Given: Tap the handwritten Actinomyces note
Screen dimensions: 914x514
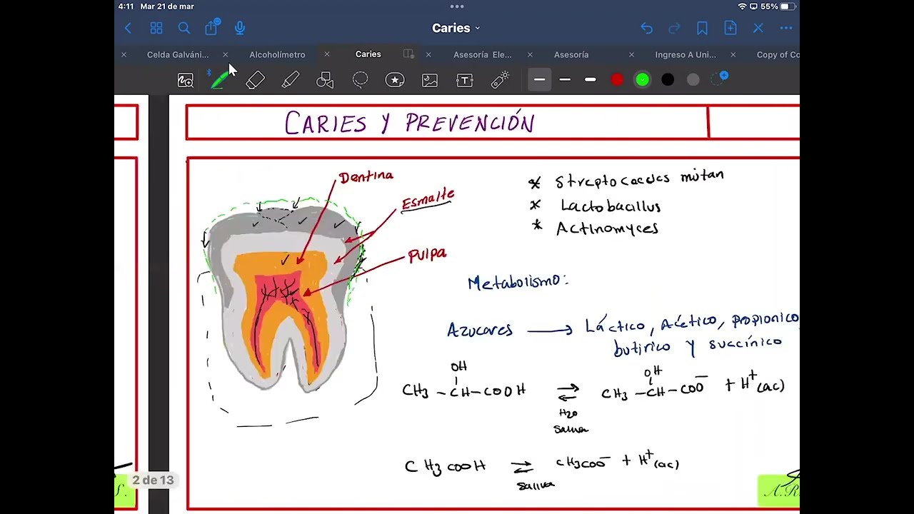Looking at the screenshot, I should pyautogui.click(x=607, y=228).
